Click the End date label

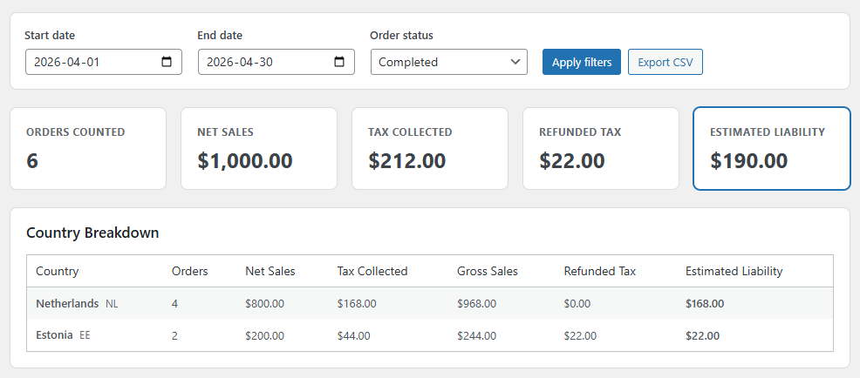point(220,36)
